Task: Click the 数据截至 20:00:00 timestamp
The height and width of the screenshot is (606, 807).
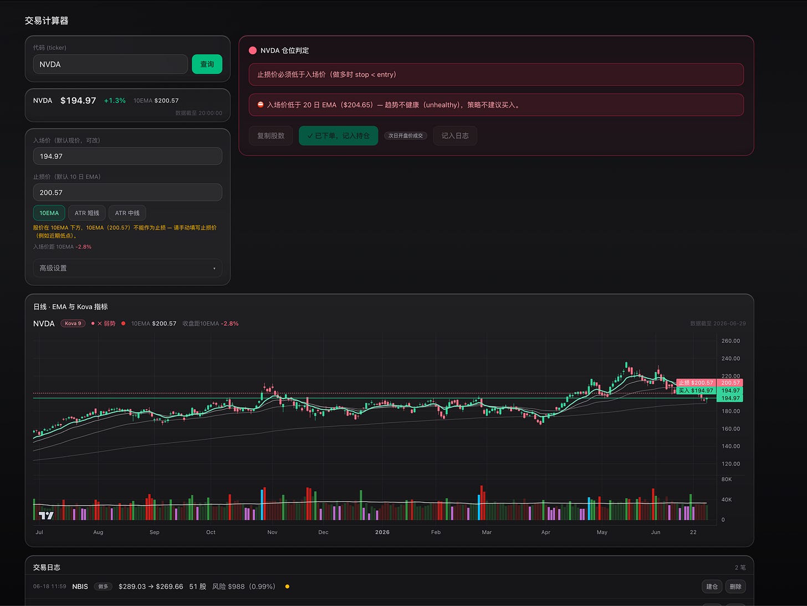Action: (199, 113)
